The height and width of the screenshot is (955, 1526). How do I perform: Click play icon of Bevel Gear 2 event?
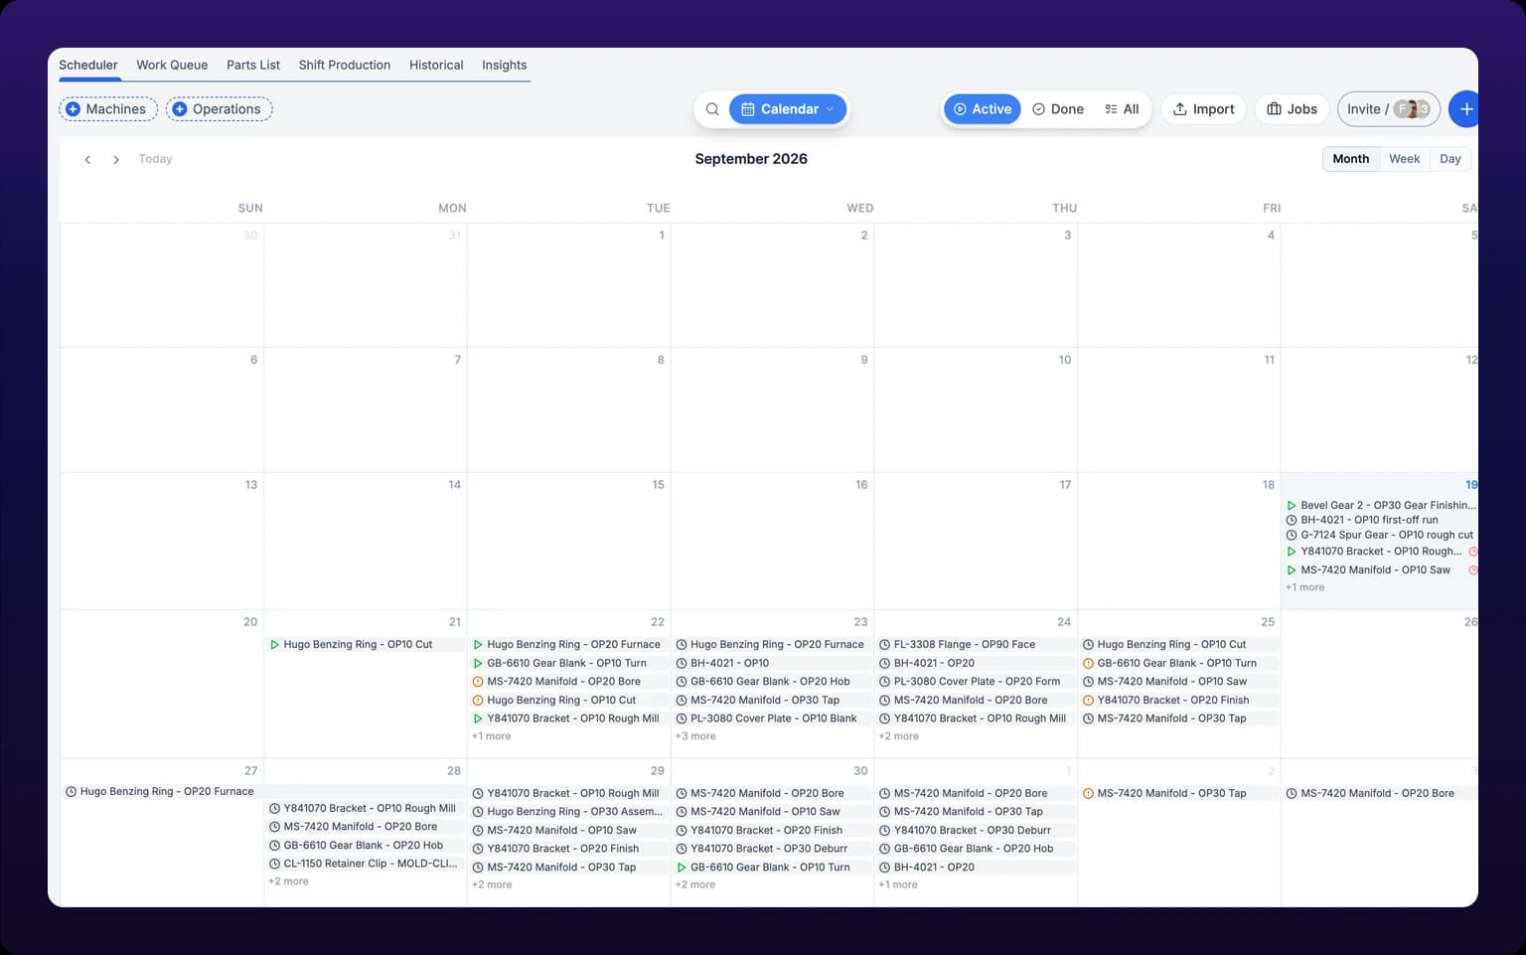1292,506
